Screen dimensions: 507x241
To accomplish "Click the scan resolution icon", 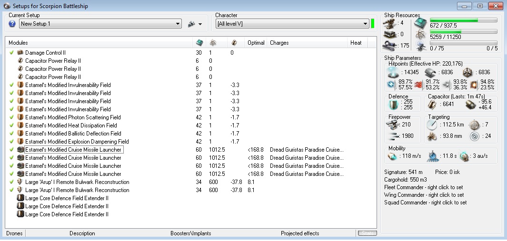I will [x=432, y=136].
